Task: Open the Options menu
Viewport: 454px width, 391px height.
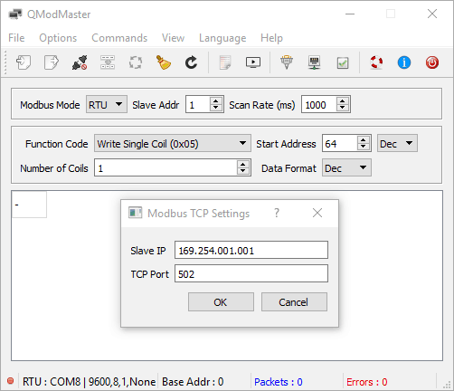Action: click(58, 38)
